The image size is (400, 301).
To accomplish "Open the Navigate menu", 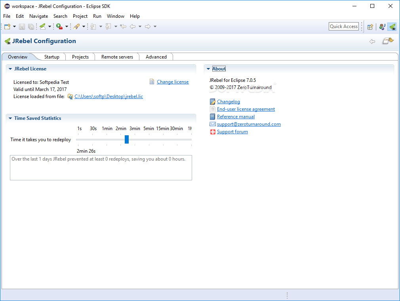I will (x=38, y=16).
